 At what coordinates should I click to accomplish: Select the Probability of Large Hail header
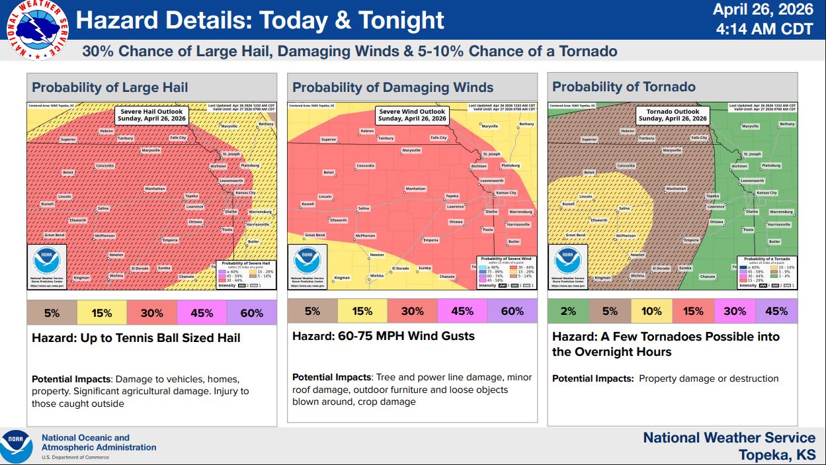110,87
